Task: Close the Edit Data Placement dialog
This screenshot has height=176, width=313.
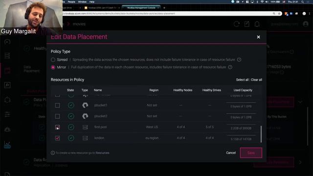Action: coord(259,37)
